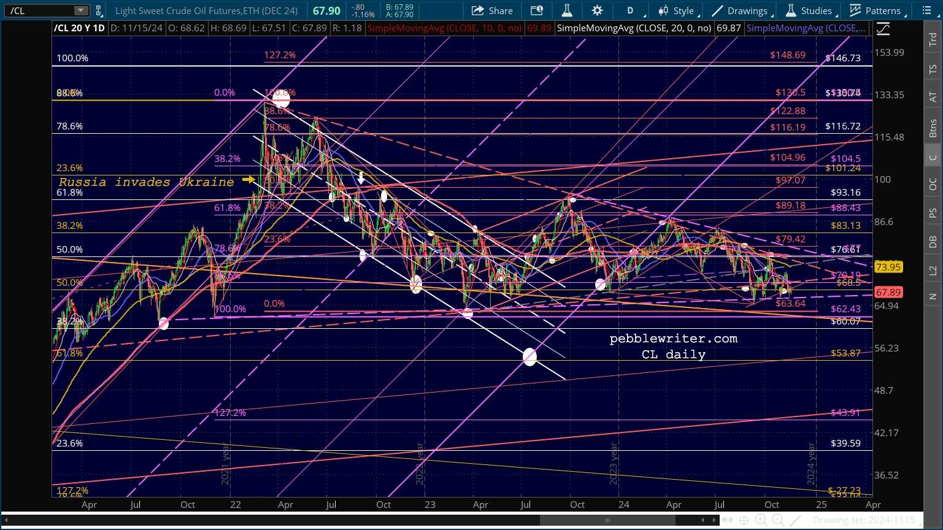Click the zoom out magnifier icon

click(x=778, y=520)
